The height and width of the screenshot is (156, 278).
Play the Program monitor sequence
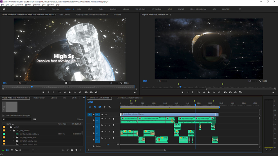[x=209, y=92]
